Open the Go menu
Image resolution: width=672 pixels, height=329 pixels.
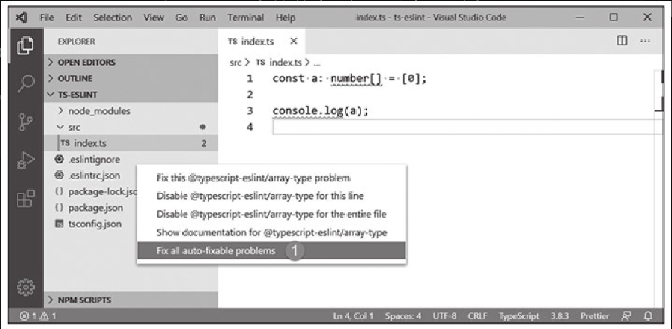point(181,17)
